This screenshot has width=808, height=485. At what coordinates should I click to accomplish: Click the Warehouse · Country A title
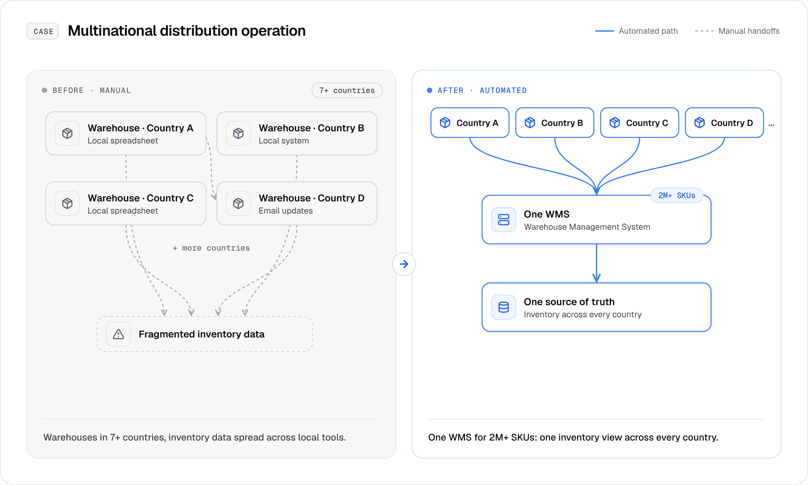tap(141, 128)
